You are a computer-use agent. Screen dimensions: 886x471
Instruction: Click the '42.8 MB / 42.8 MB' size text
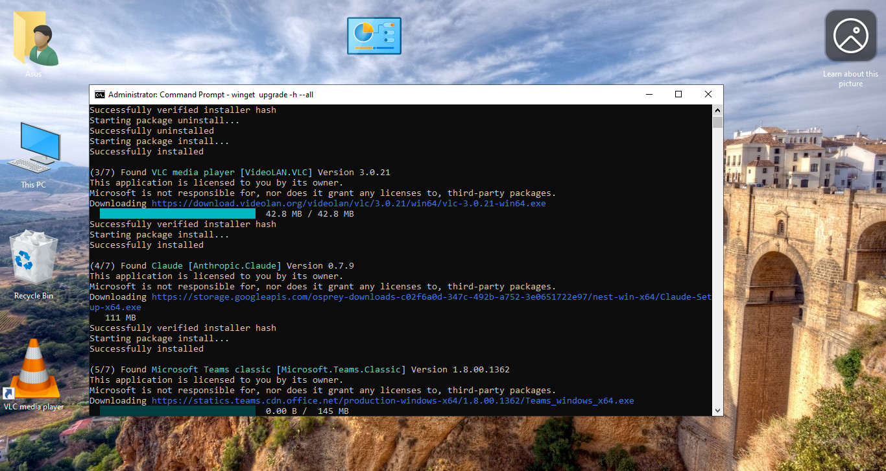[x=310, y=213]
